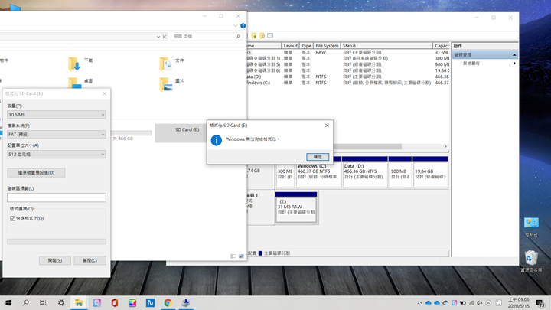Screen dimensions: 551x310
Task: Click the folder-with-magnifier toolbar icon in Disk Management
Action: coord(262,35)
